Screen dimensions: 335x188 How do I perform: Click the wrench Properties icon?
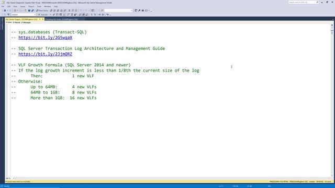pos(139,10)
